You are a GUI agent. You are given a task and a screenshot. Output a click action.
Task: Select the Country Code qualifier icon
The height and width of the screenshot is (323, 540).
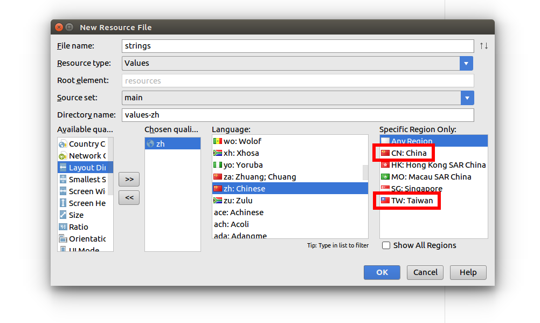pyautogui.click(x=63, y=144)
